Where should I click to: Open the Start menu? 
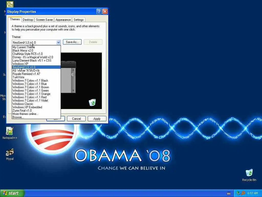click(12, 193)
